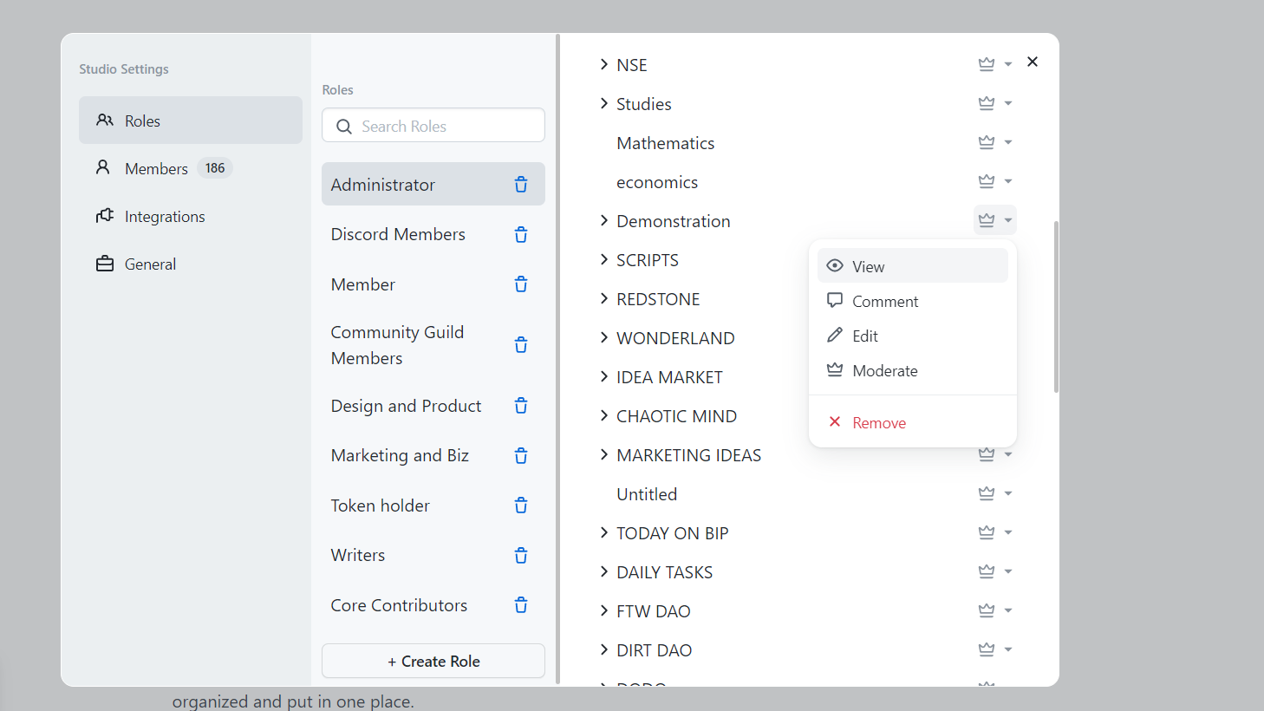1264x711 pixels.
Task: Click inside the Search Roles input field
Action: pos(433,126)
